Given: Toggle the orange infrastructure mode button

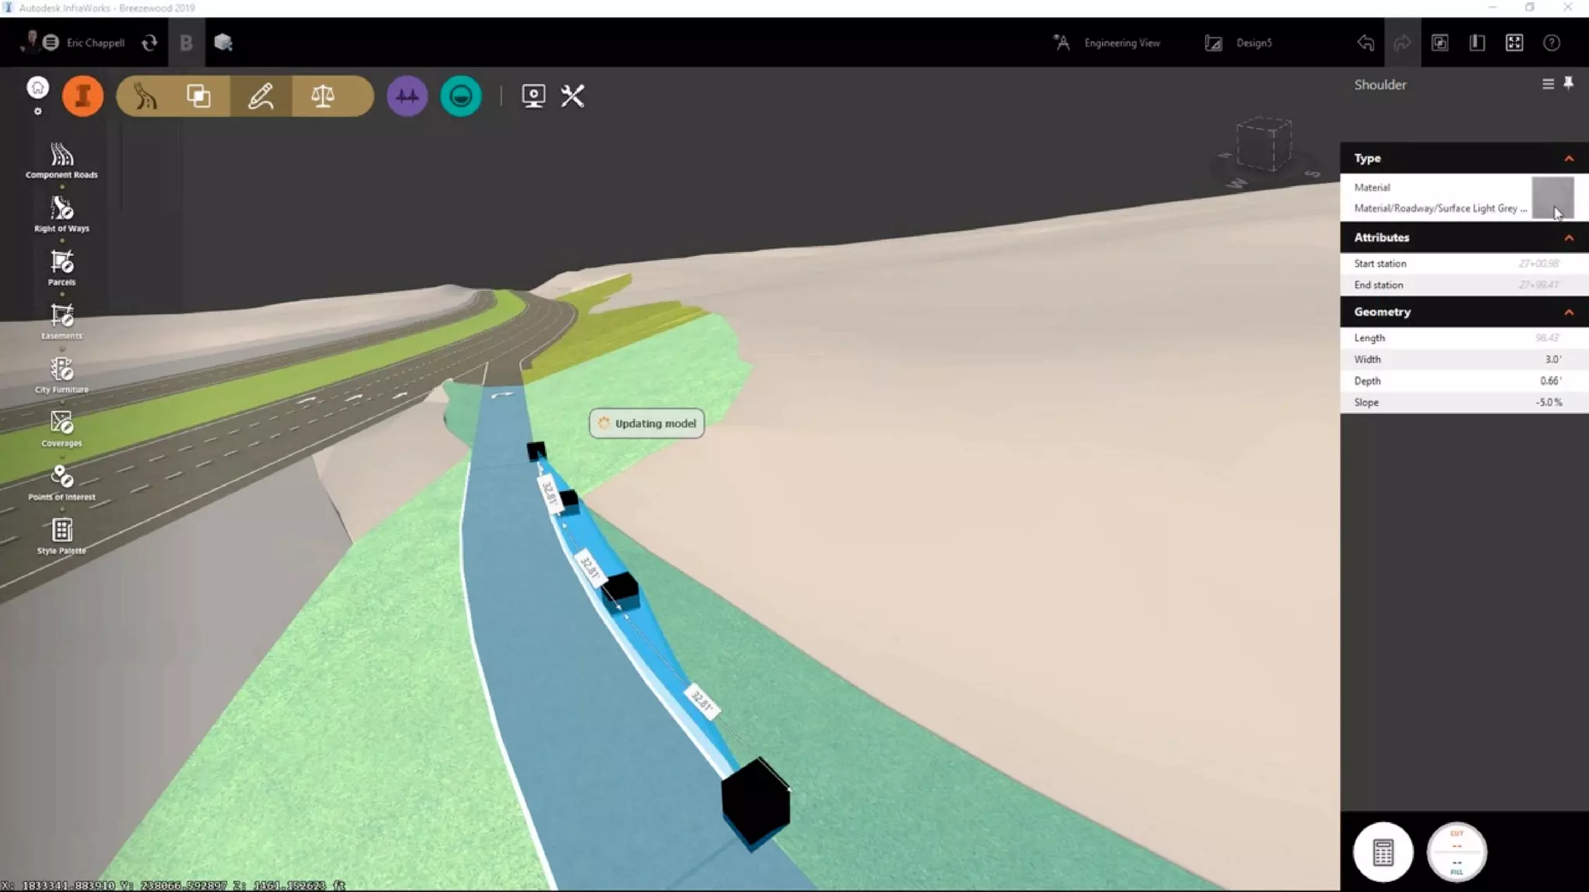Looking at the screenshot, I should pyautogui.click(x=83, y=96).
